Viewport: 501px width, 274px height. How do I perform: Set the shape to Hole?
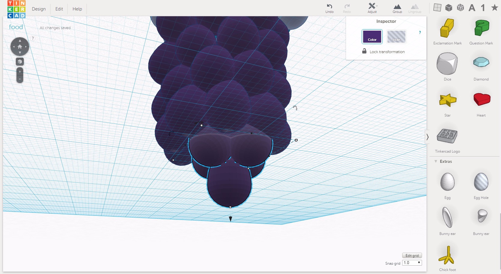(396, 37)
